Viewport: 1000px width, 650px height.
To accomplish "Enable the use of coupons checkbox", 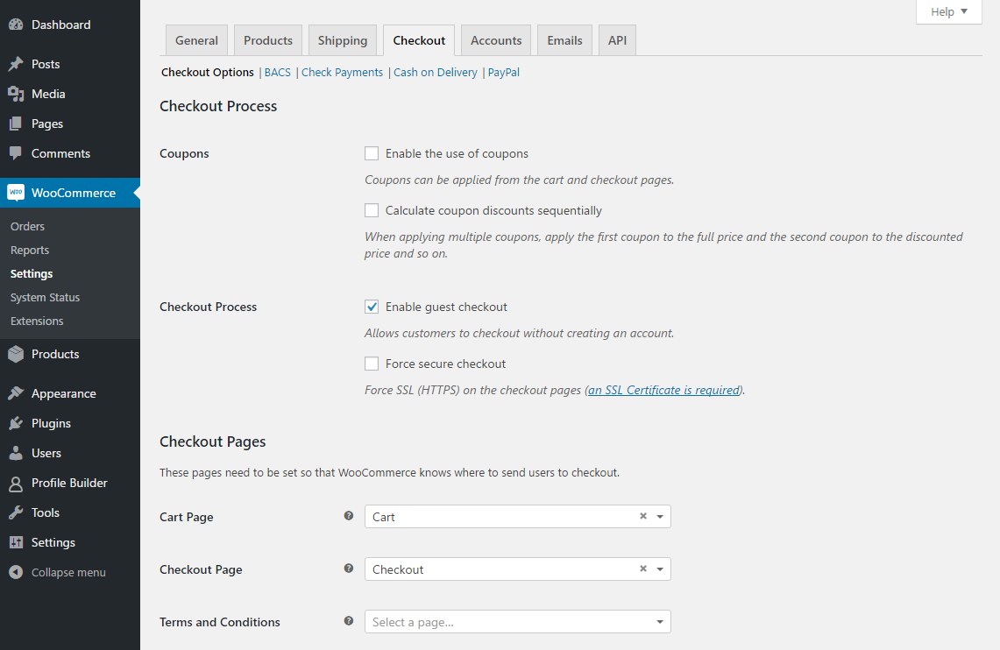I will (372, 153).
